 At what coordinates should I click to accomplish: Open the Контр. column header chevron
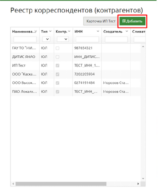pos(69,31)
